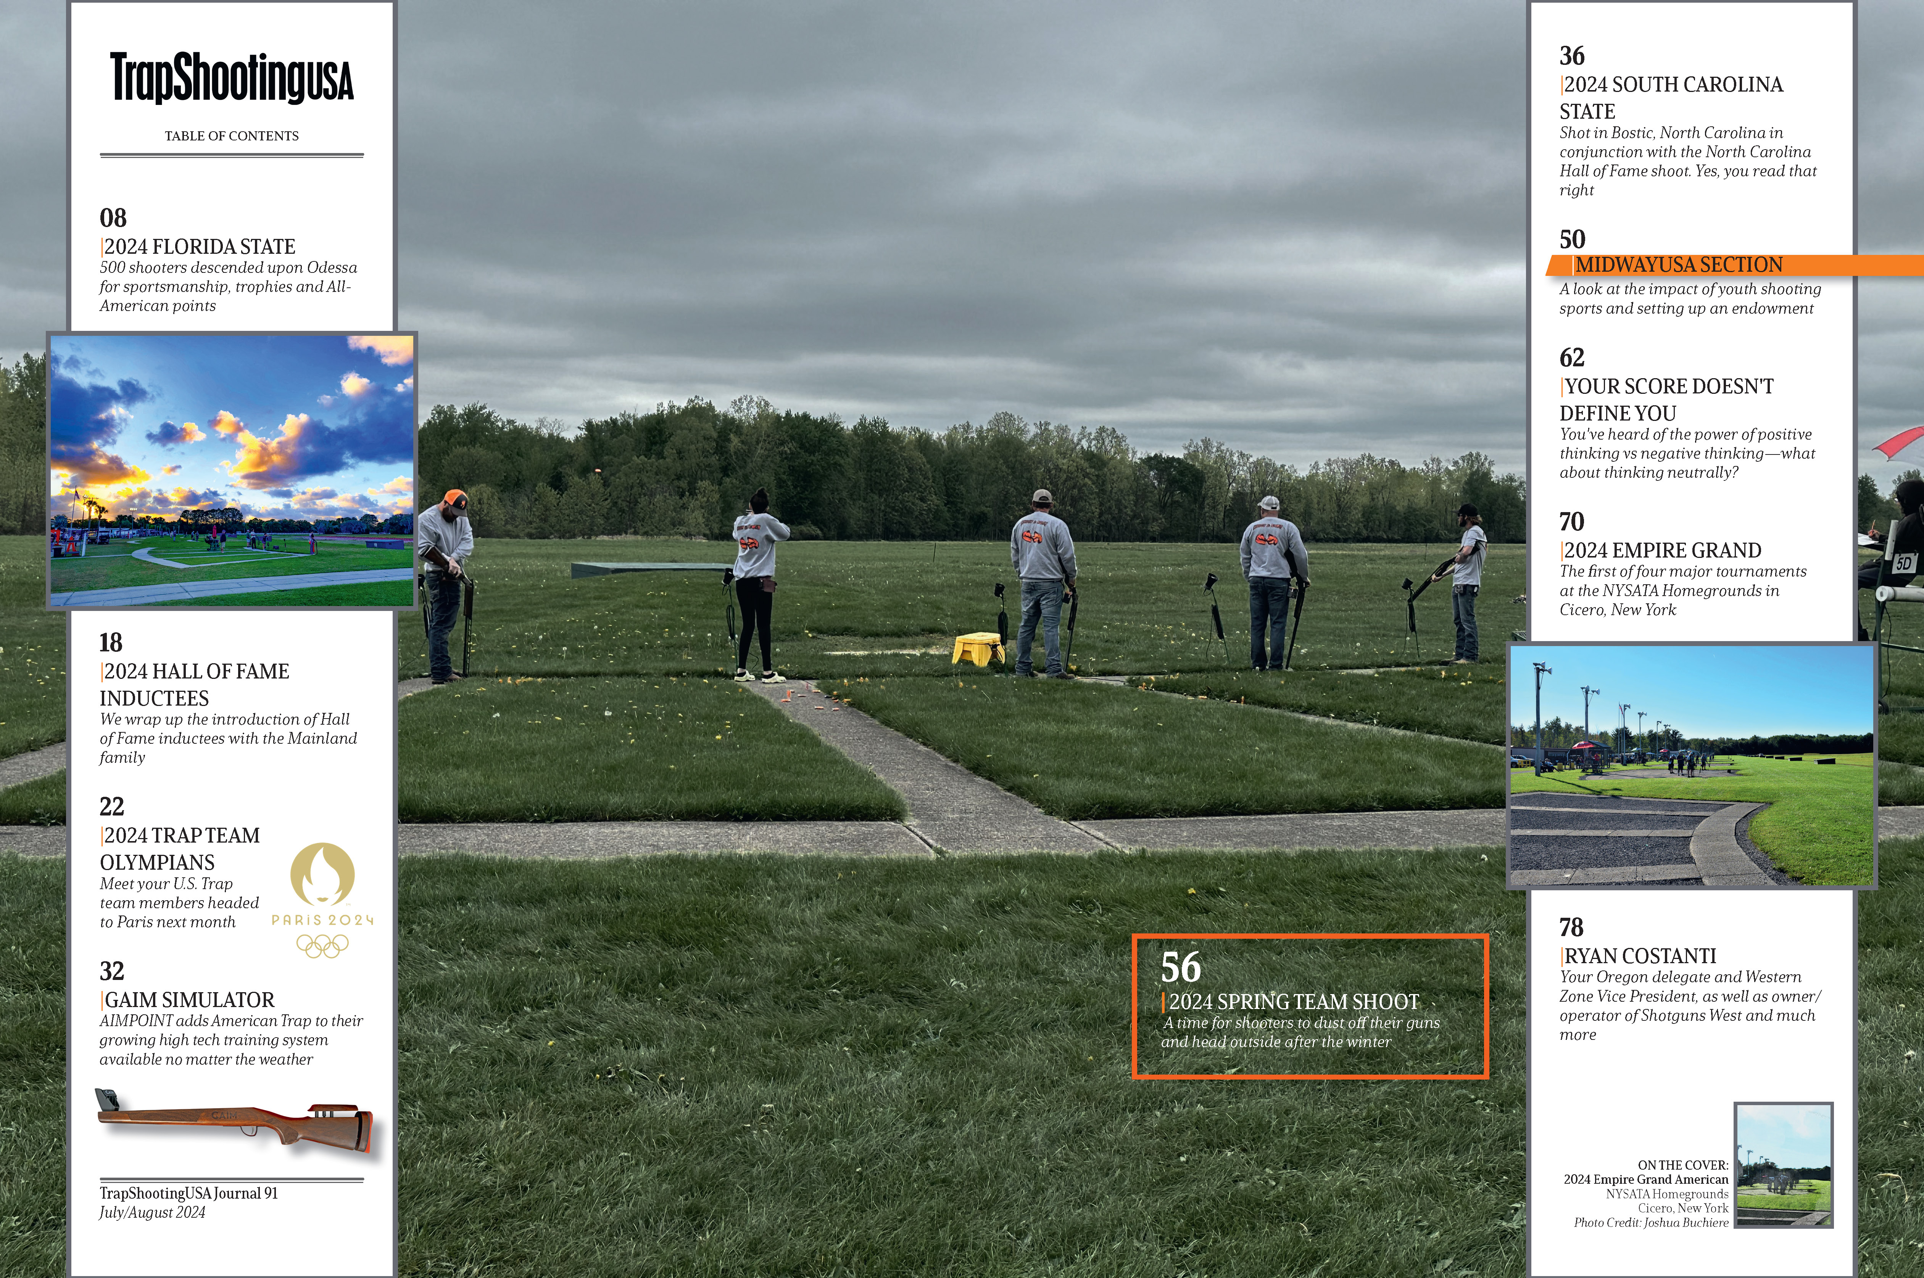Go to 2024 Empire Grand article
The image size is (1924, 1278).
pyautogui.click(x=1661, y=550)
